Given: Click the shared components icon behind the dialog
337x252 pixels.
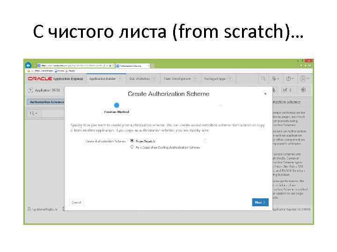Looking at the screenshot, I should 274,90.
